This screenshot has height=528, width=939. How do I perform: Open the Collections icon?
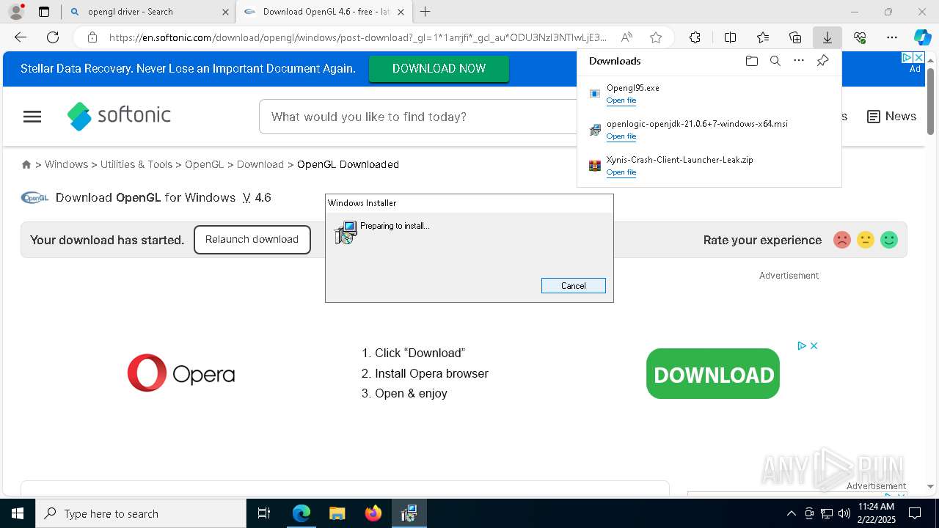[795, 37]
